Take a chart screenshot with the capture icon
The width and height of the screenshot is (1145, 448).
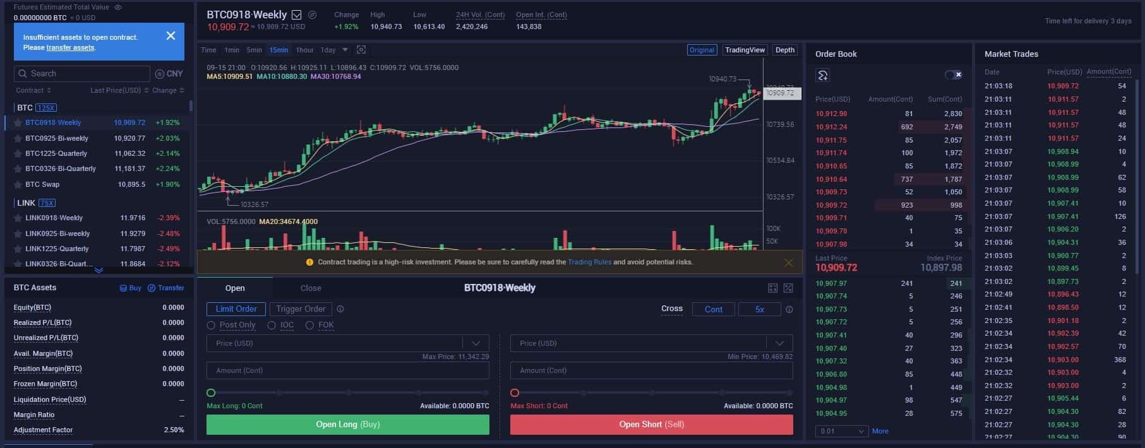click(x=361, y=50)
